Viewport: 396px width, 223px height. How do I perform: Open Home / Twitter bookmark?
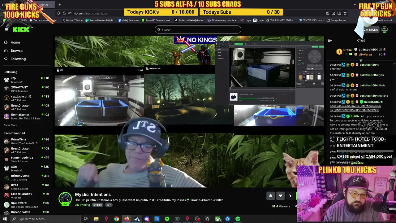pyautogui.click(x=72, y=20)
